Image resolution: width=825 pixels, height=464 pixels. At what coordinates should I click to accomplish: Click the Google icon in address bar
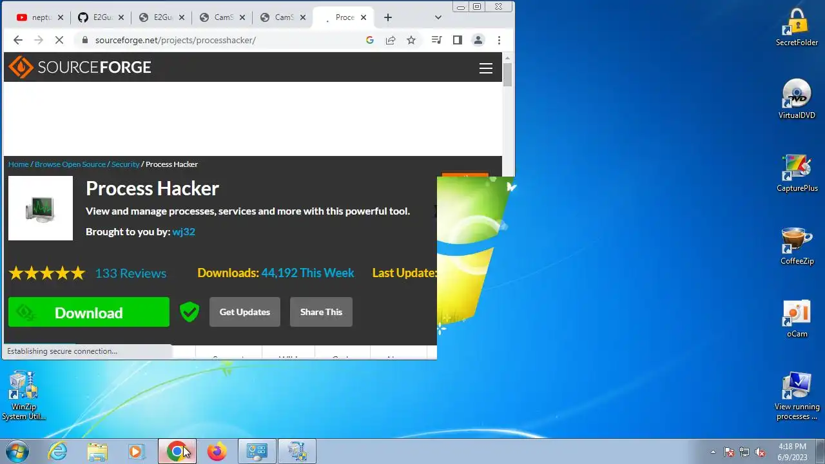(370, 40)
